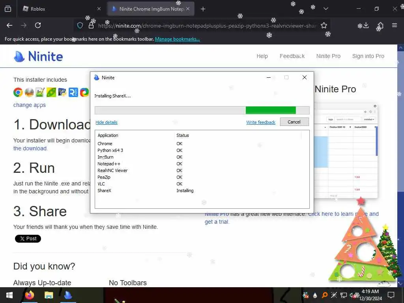Open the Help page link
This screenshot has height=303, width=404.
tap(262, 56)
